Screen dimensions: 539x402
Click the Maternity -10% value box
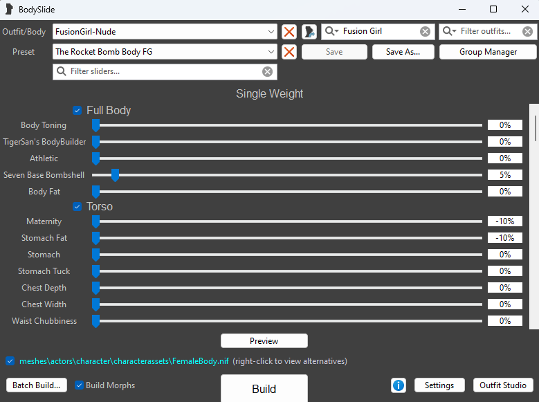click(504, 221)
